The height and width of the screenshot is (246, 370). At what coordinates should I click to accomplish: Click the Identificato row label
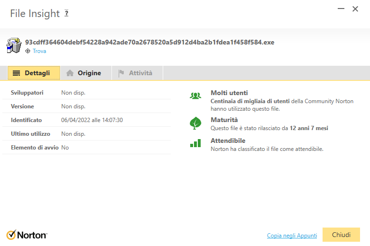[26, 120]
